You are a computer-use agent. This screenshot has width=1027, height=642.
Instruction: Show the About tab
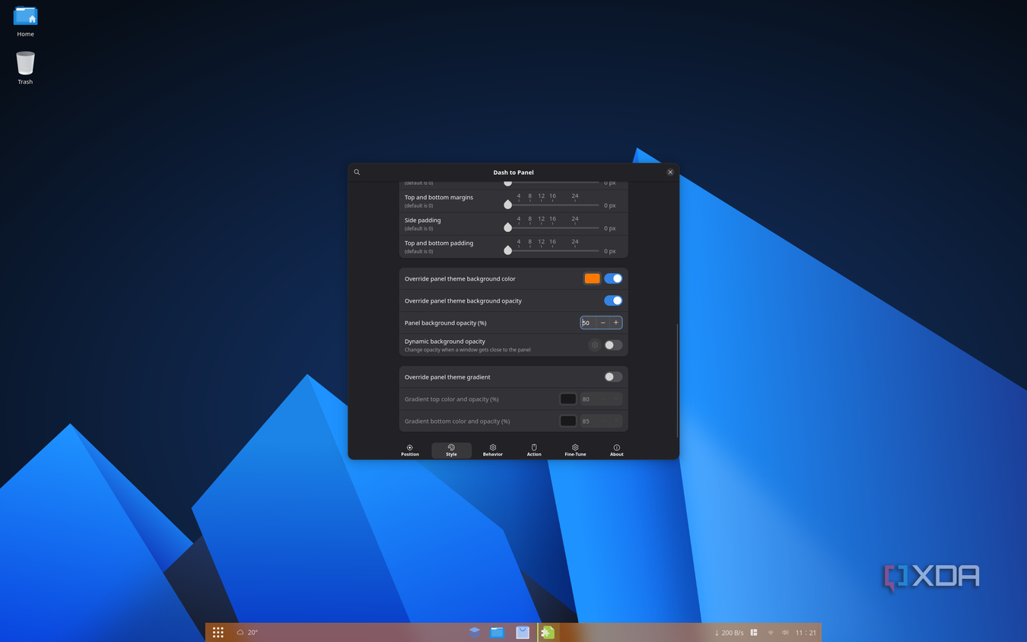tap(616, 450)
